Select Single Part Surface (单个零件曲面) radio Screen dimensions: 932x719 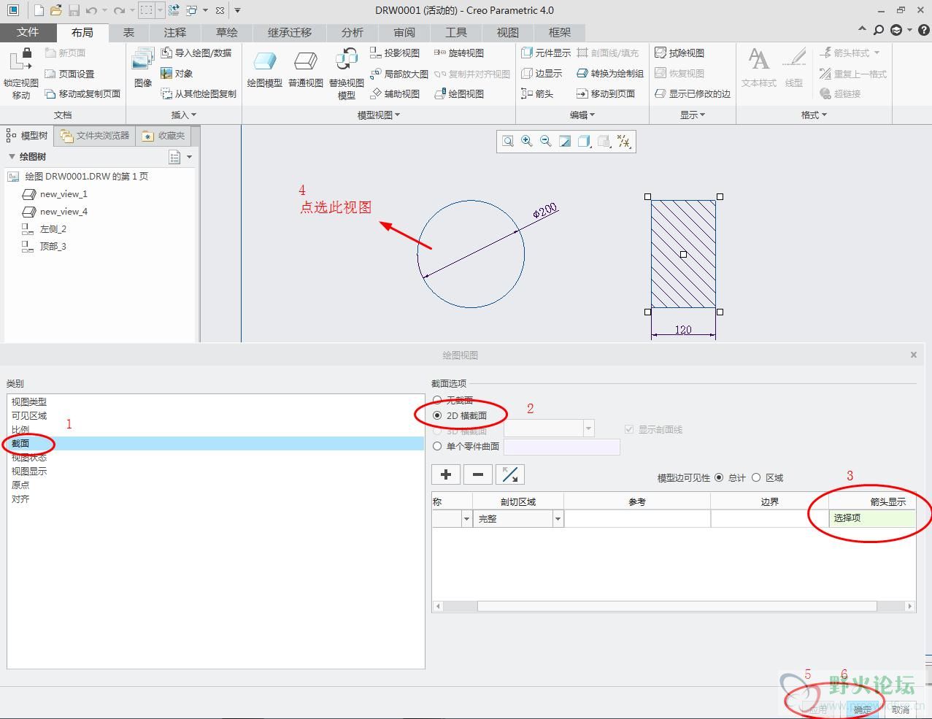(x=437, y=446)
